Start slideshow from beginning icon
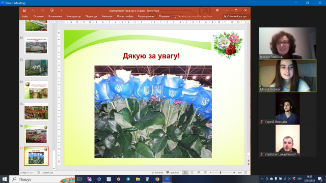The width and height of the screenshot is (326, 183). 52,10
